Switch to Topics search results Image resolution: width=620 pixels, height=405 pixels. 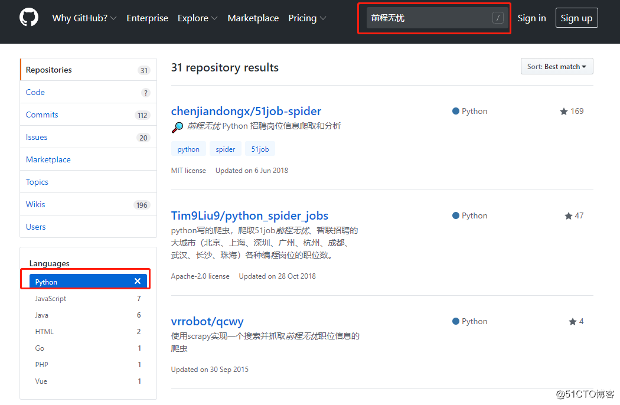[x=88, y=182]
